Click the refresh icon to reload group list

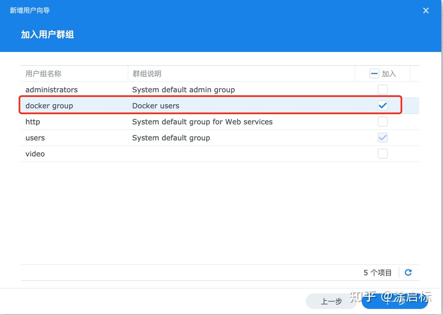click(408, 272)
